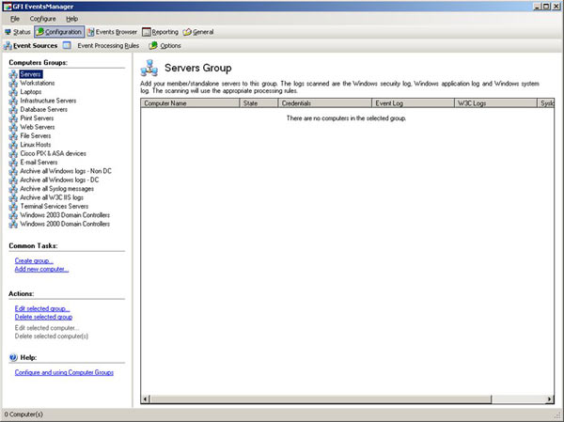Screen dimensions: 564x422
Task: Switch to the General tab
Action: [x=198, y=32]
